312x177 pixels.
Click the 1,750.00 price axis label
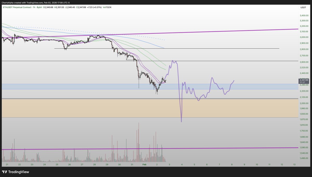(x=304, y=131)
